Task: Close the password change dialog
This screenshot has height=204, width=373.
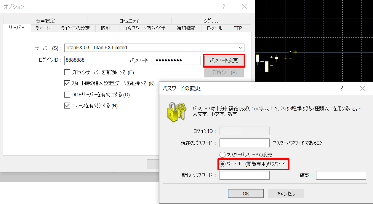Action: (x=362, y=88)
